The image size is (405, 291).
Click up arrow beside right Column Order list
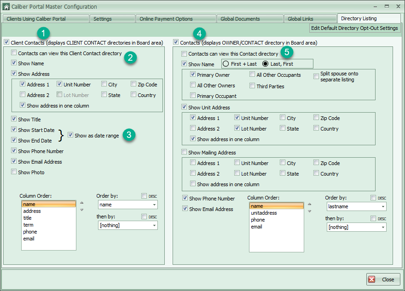[x=309, y=204]
